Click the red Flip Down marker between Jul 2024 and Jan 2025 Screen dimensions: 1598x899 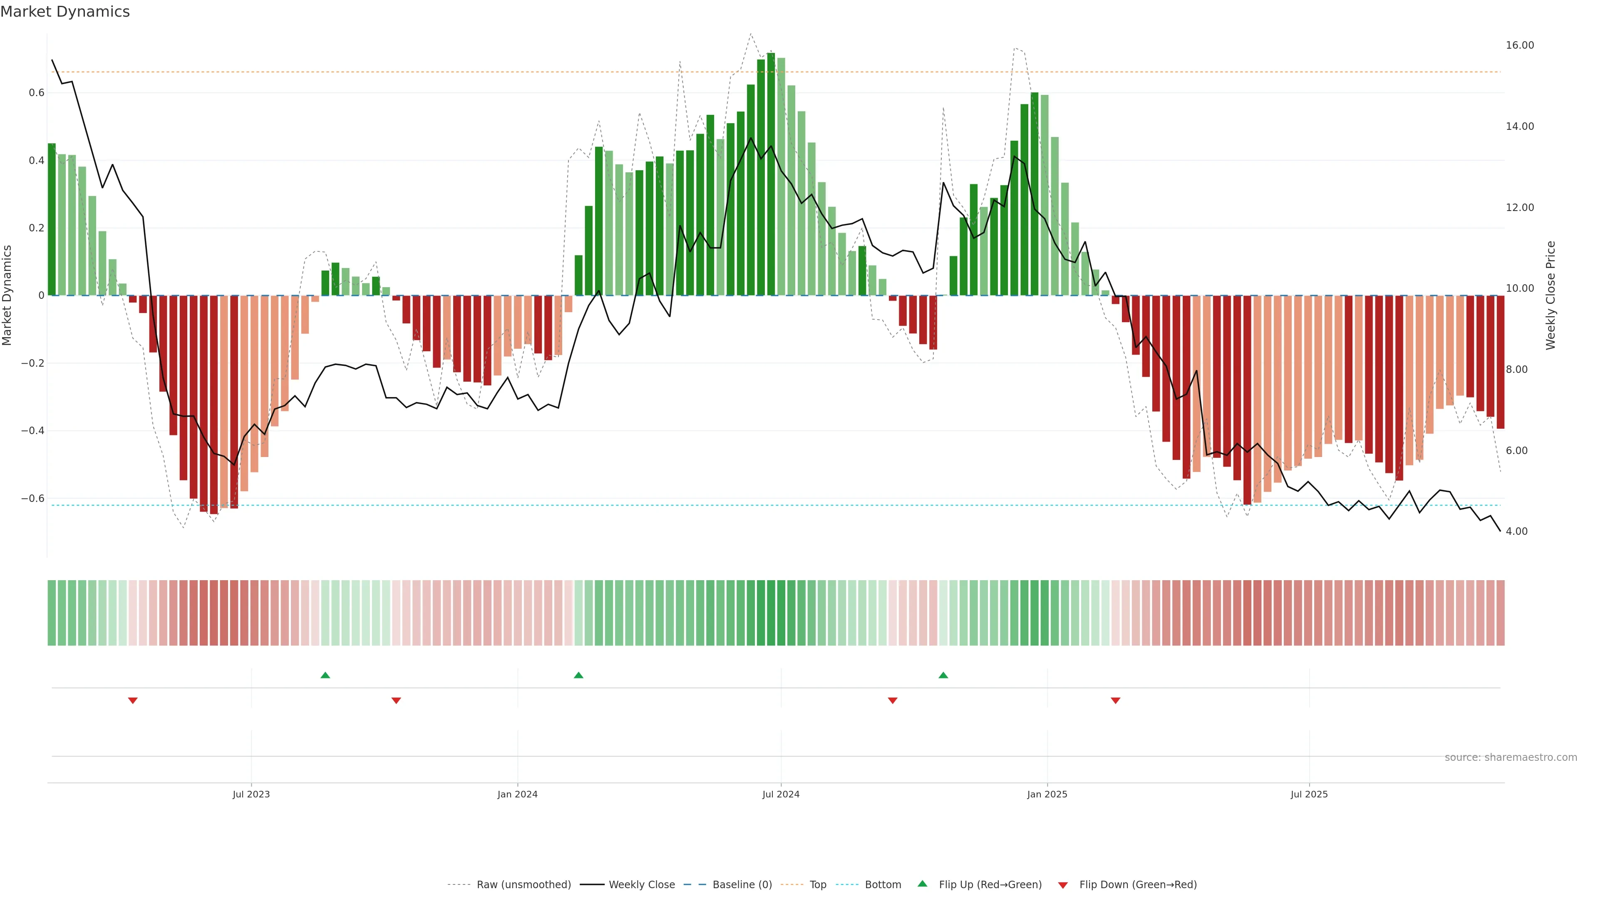[x=893, y=700]
